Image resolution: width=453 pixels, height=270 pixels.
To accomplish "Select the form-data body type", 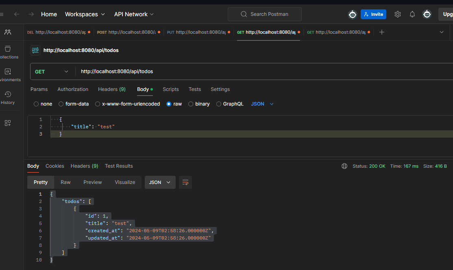I will click(73, 104).
